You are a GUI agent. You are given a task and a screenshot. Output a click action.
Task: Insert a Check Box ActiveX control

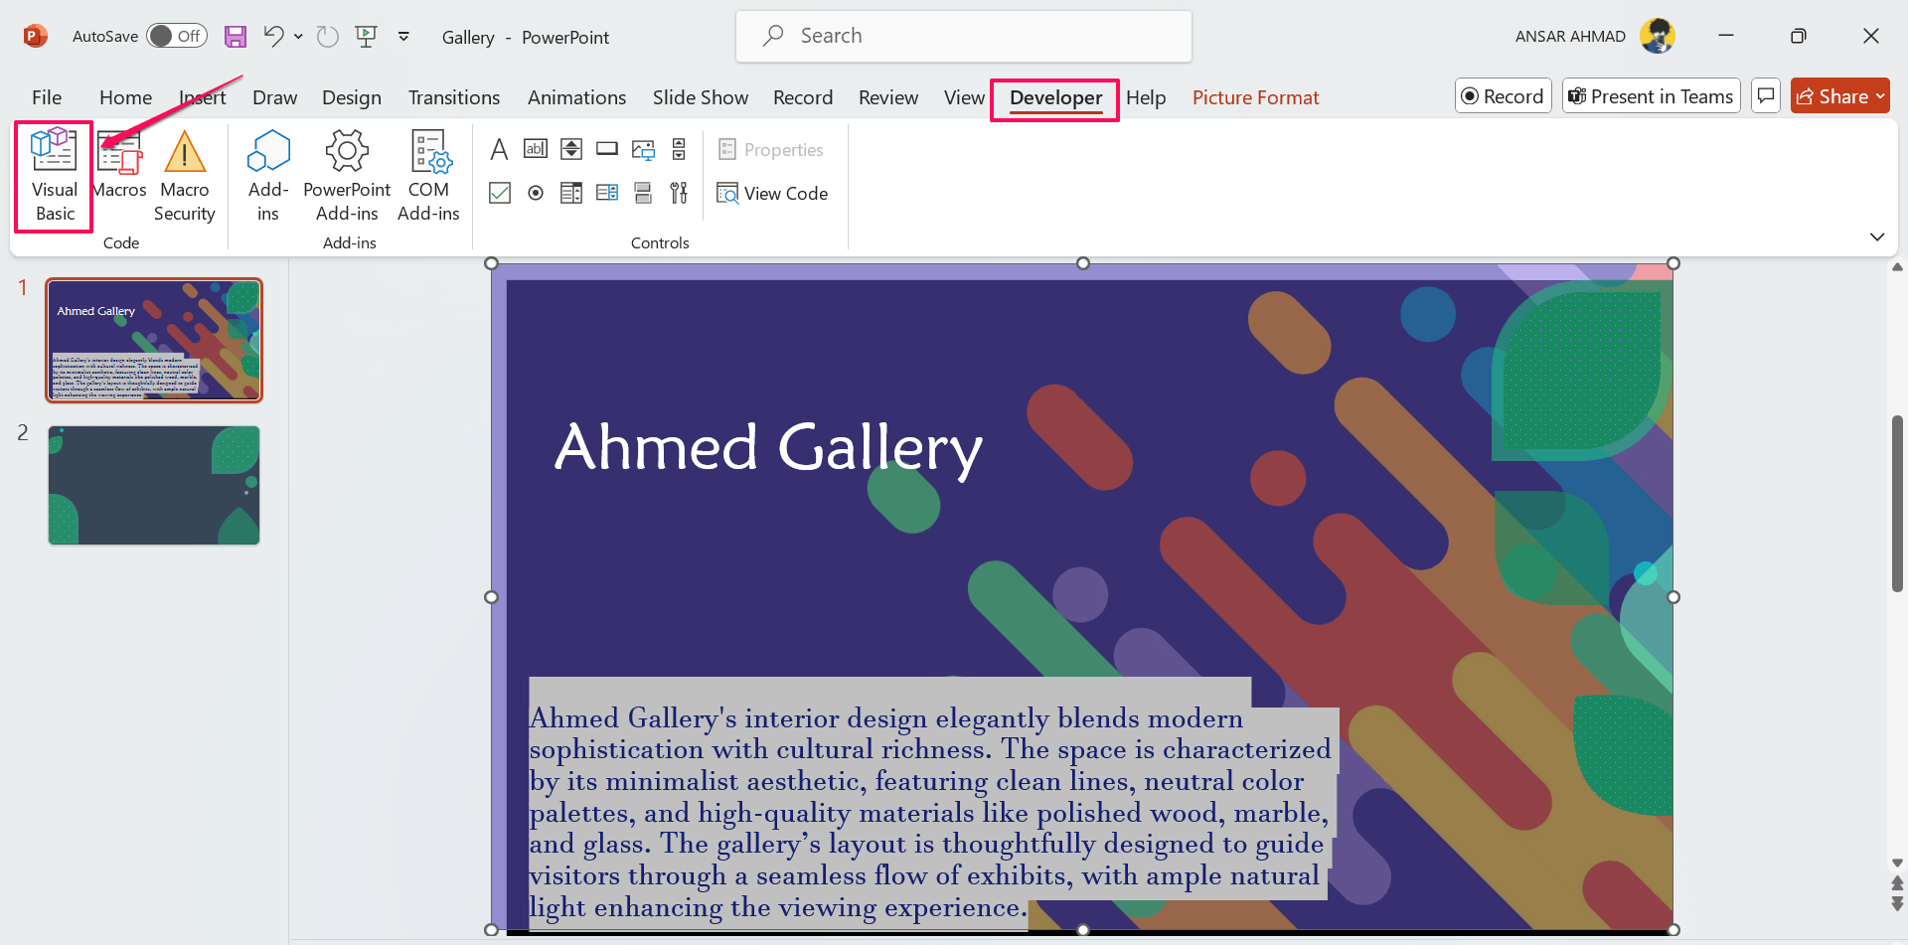point(500,193)
